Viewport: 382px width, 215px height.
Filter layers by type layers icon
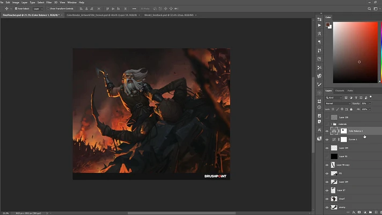pos(356,98)
